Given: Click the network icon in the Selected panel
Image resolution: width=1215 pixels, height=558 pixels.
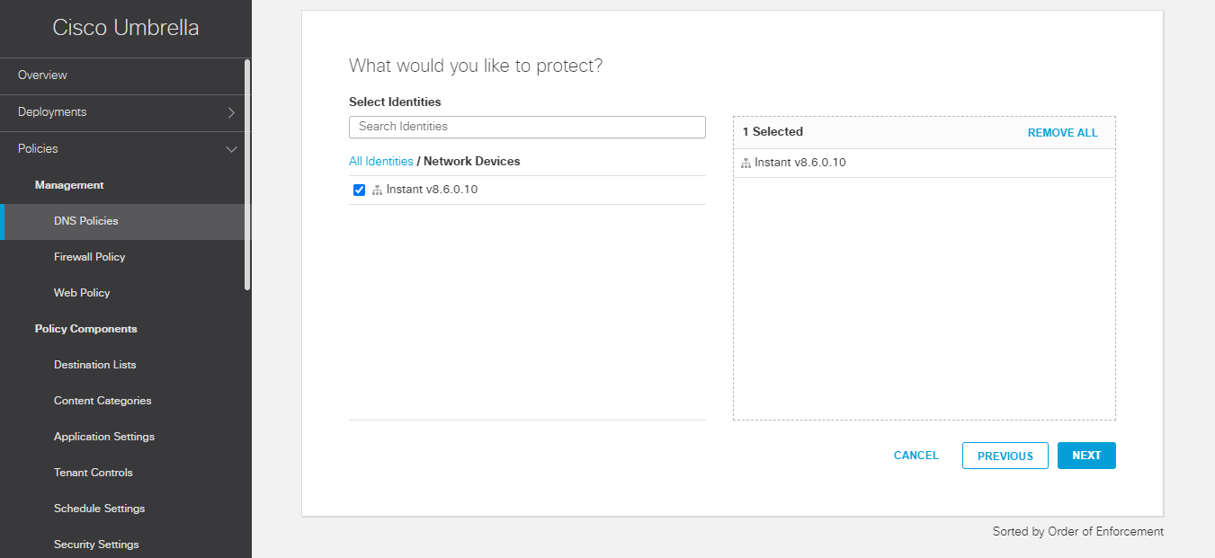Looking at the screenshot, I should (x=746, y=164).
